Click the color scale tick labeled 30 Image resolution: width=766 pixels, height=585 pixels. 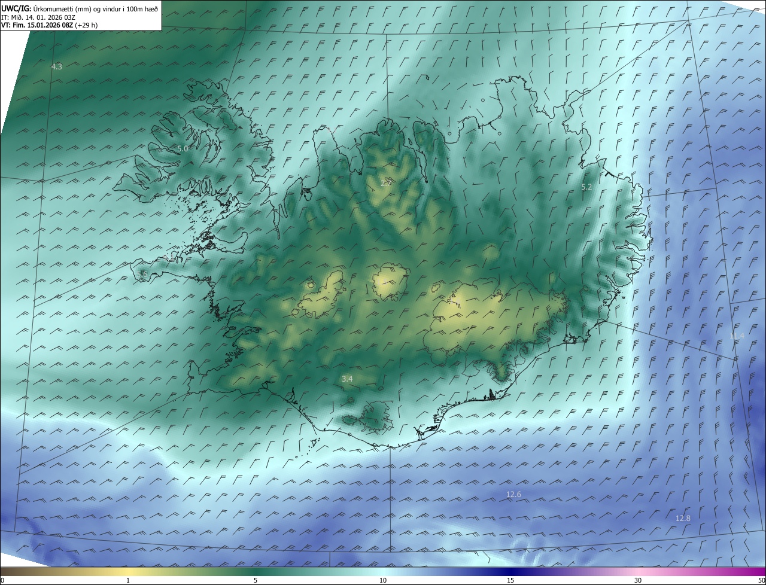(x=638, y=580)
